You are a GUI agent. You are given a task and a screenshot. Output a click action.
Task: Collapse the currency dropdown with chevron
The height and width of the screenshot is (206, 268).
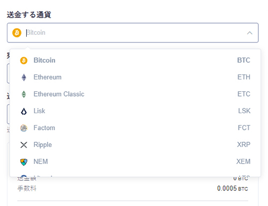[250, 33]
